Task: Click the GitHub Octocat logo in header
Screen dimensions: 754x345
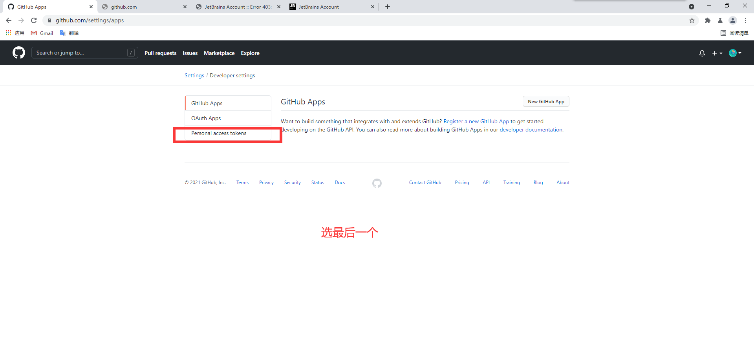Action: click(19, 53)
